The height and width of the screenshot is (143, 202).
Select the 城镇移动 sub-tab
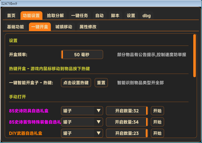[x=64, y=27]
